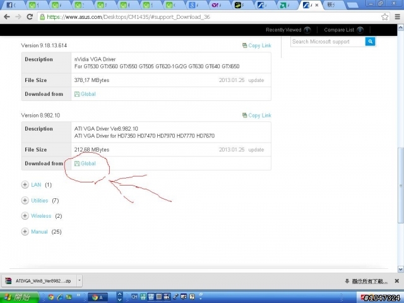Switch to the AMD tab
Viewport: 404px width, 303px height.
click(285, 5)
